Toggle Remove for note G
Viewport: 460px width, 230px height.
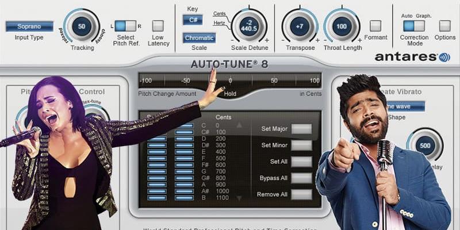184,171
